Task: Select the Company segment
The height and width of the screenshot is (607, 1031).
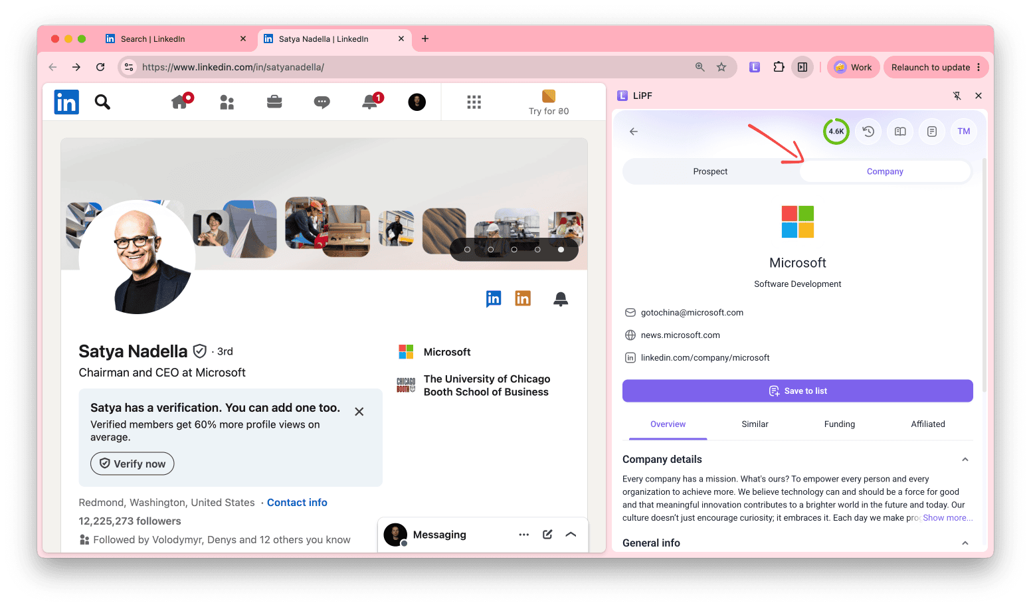Action: tap(885, 171)
